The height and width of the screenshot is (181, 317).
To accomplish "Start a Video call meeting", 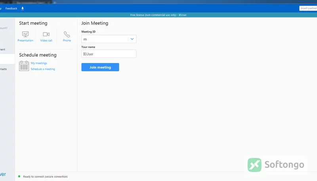I will 46,37.
